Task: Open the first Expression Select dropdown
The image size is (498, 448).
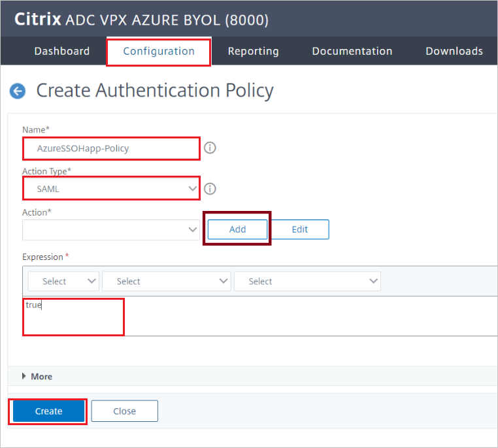Action: point(63,281)
